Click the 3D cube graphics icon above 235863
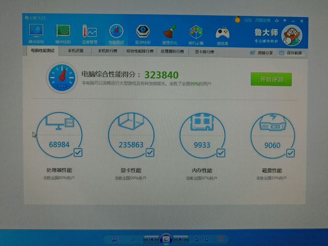The image size is (328, 246). 131,121
